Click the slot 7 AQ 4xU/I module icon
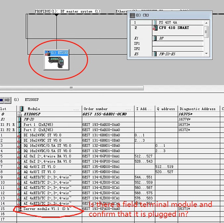 tap(19, 167)
